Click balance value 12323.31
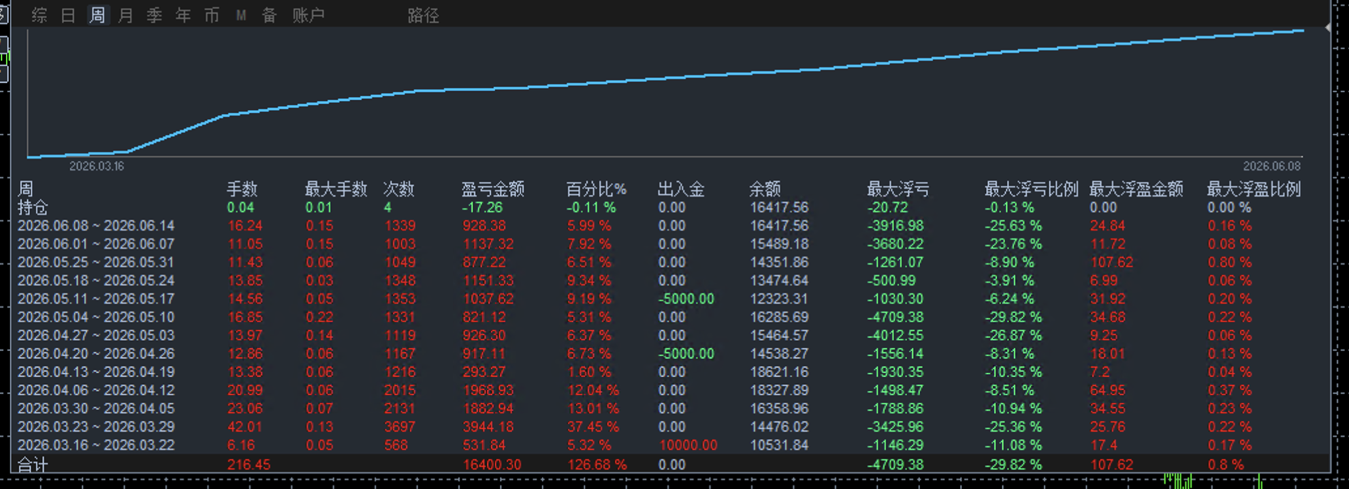This screenshot has height=489, width=1349. [779, 299]
